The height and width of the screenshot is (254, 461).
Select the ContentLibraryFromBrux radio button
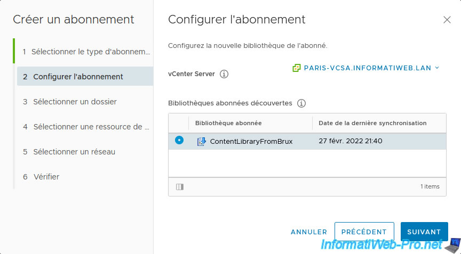pyautogui.click(x=179, y=140)
